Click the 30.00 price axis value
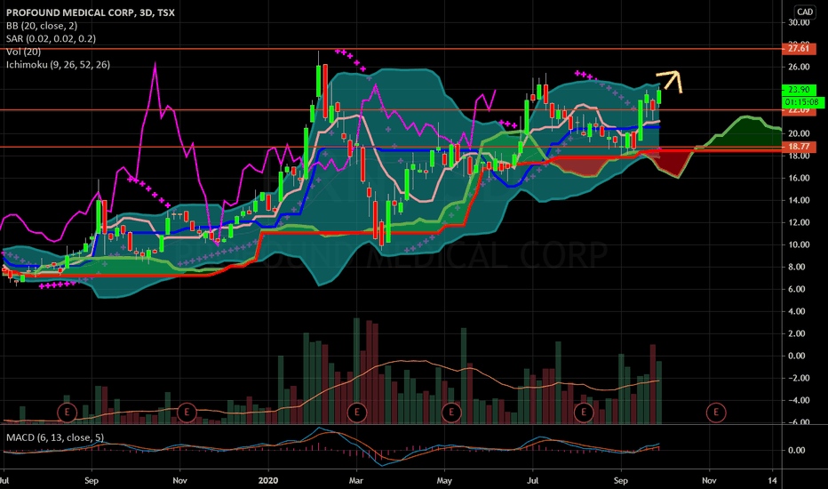This screenshot has height=489, width=828. click(799, 22)
